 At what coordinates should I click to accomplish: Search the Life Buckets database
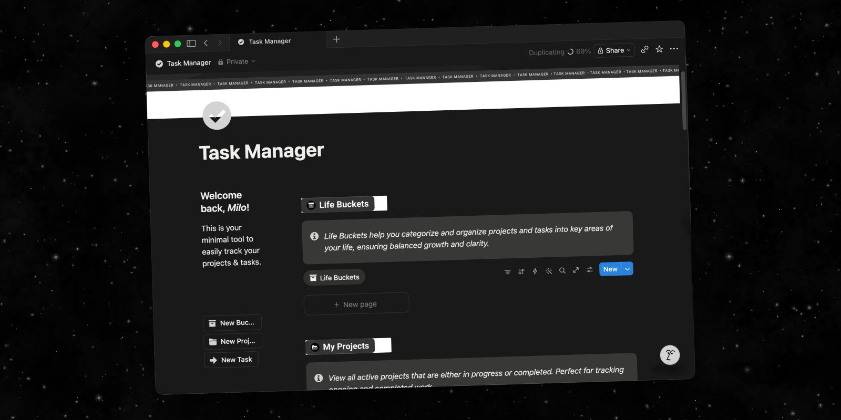[x=562, y=270]
